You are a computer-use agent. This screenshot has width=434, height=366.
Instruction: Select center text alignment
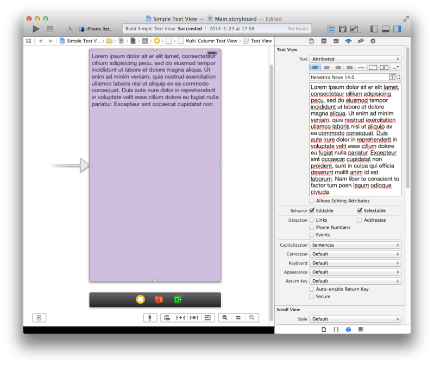pyautogui.click(x=326, y=67)
